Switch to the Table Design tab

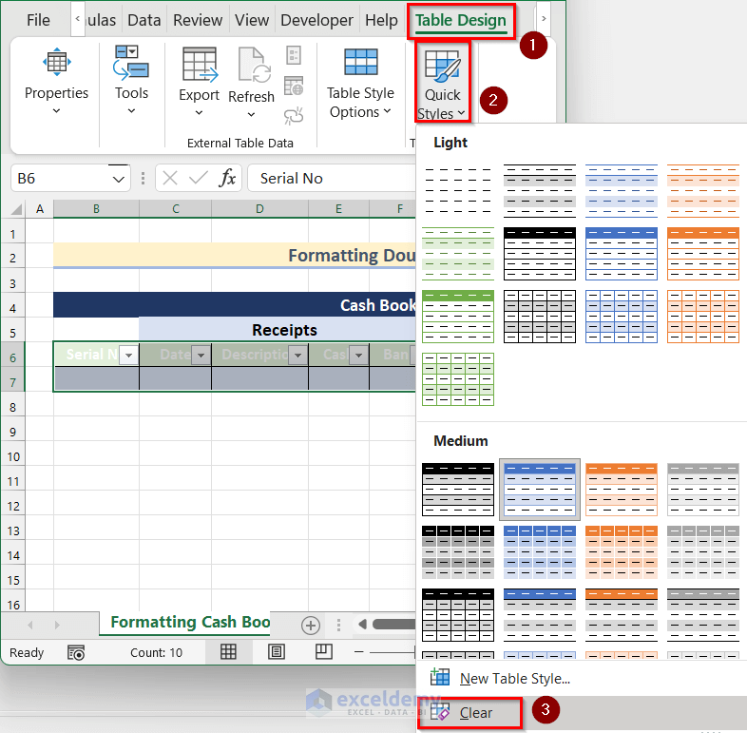click(461, 20)
